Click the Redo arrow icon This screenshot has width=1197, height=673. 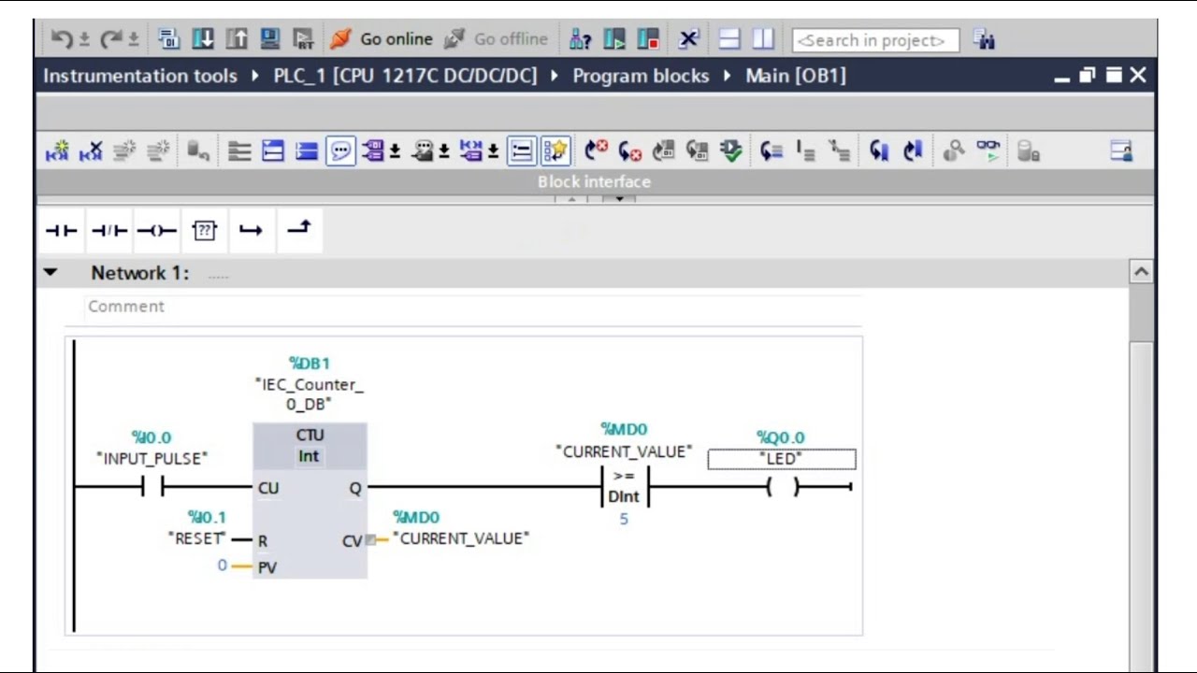pos(111,39)
